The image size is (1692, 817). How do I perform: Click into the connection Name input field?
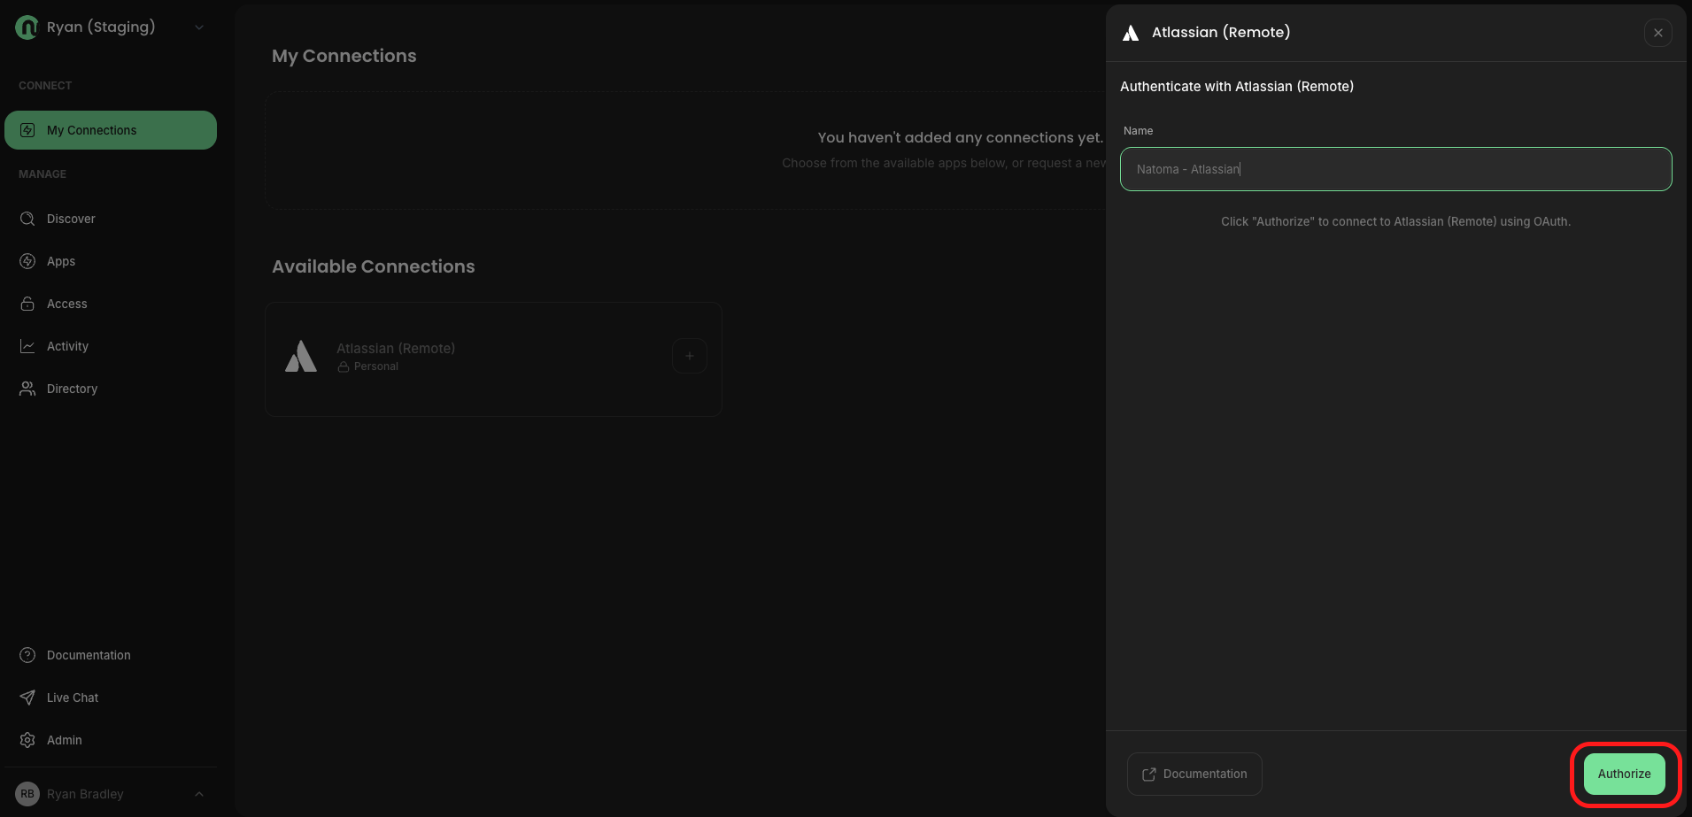click(1395, 169)
